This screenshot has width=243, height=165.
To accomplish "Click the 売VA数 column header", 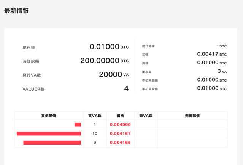I will (146, 116).
